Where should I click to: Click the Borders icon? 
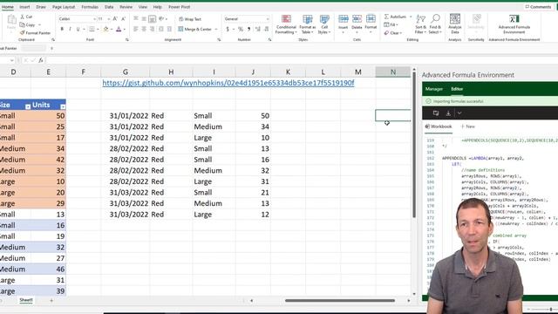tap(92, 29)
